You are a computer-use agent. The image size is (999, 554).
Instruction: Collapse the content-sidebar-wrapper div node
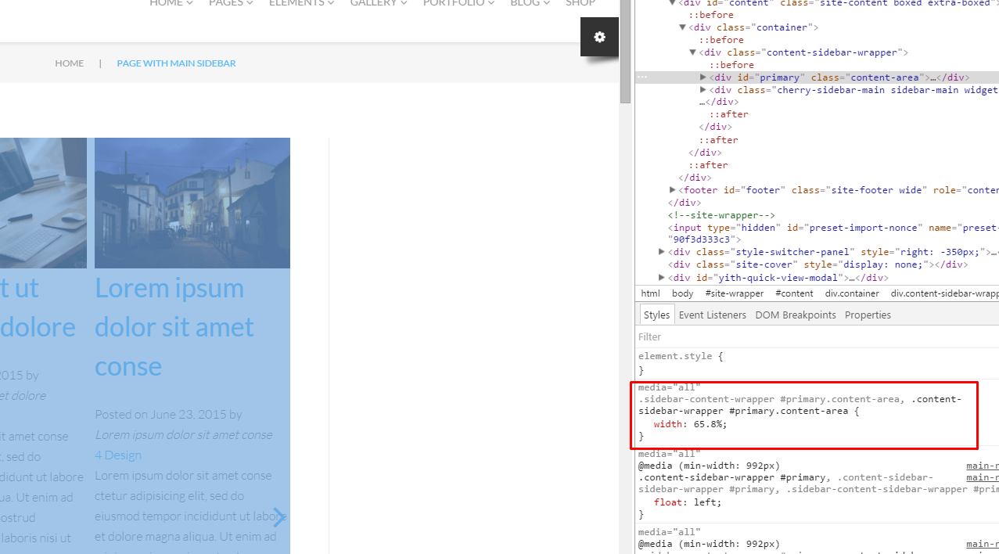pyautogui.click(x=692, y=52)
